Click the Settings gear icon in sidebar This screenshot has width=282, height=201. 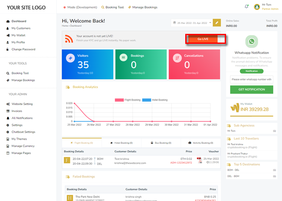[x=8, y=125]
